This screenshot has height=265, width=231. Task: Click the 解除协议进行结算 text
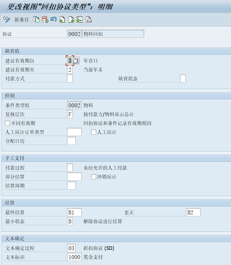click(103, 221)
